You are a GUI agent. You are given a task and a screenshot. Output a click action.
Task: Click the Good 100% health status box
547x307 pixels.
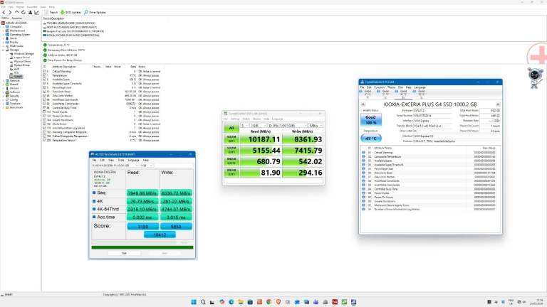pyautogui.click(x=370, y=121)
